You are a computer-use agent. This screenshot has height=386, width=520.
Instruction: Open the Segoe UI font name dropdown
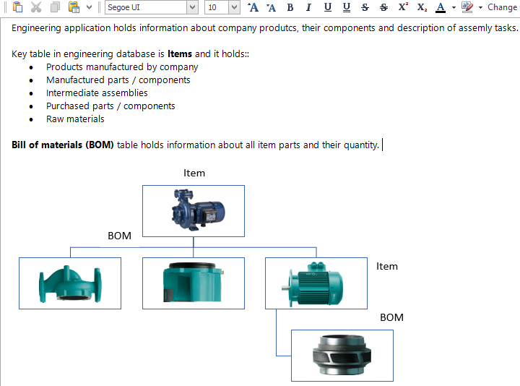tap(192, 7)
